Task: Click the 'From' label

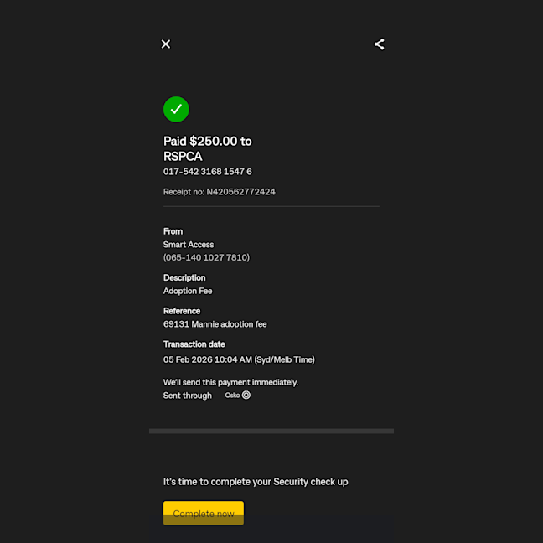Action: click(173, 231)
